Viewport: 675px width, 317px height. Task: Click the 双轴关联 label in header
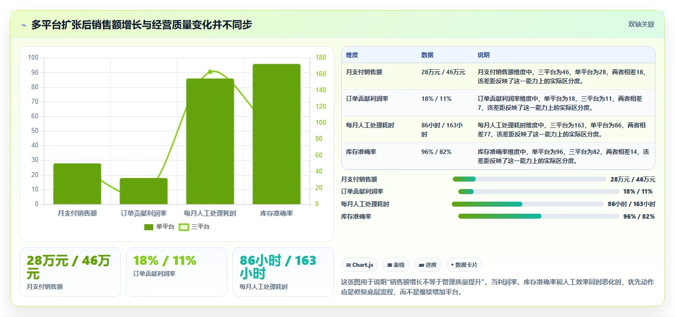click(x=641, y=24)
